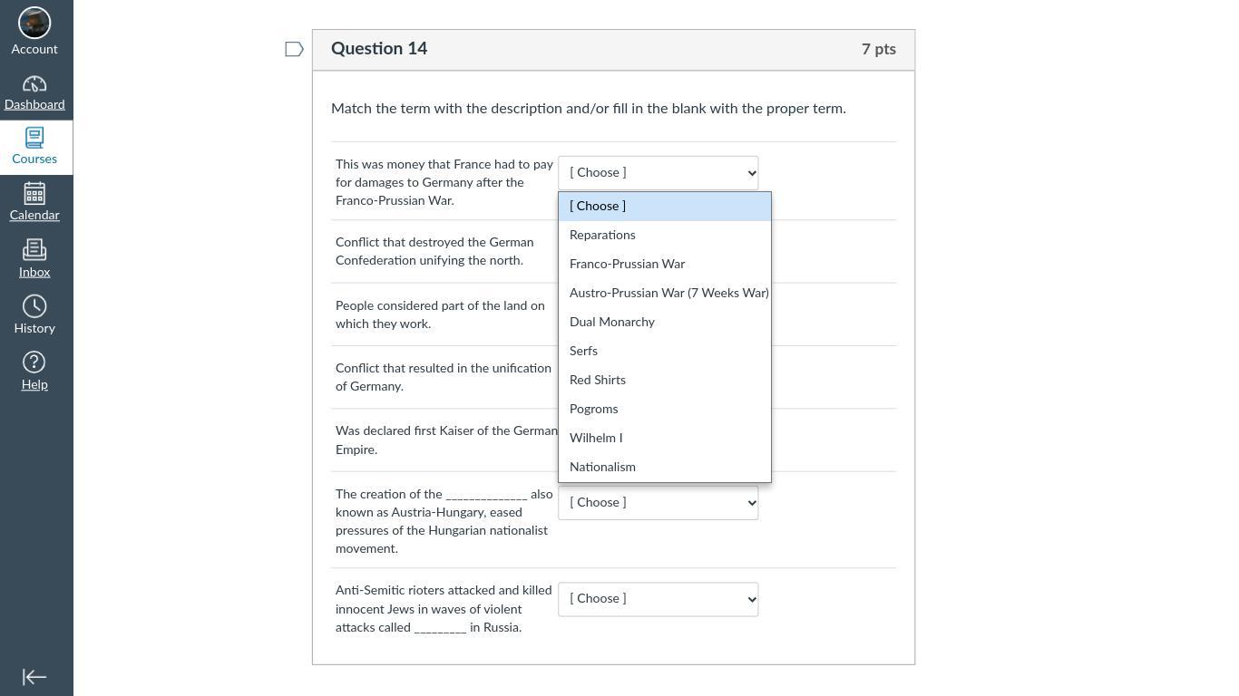Select the Dual Monarchy option
This screenshot has width=1239, height=696.
(612, 323)
